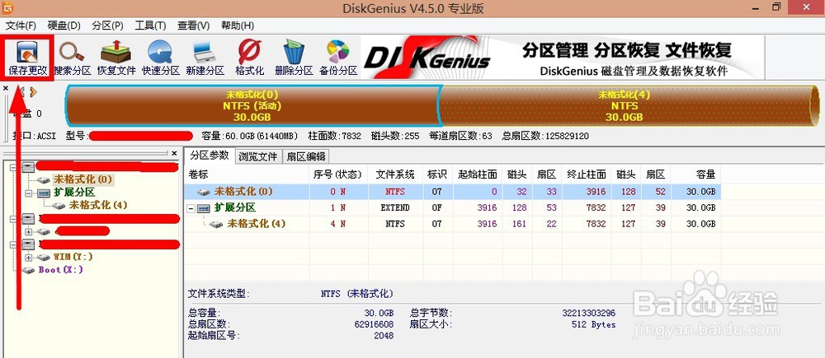Open the 分区(P) menu
The width and height of the screenshot is (825, 358).
pyautogui.click(x=107, y=26)
